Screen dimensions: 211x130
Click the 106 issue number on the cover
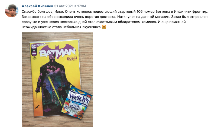click(34, 50)
